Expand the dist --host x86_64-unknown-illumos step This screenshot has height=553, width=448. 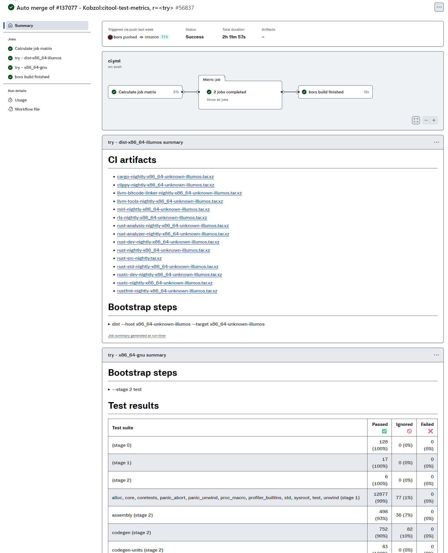point(188,324)
